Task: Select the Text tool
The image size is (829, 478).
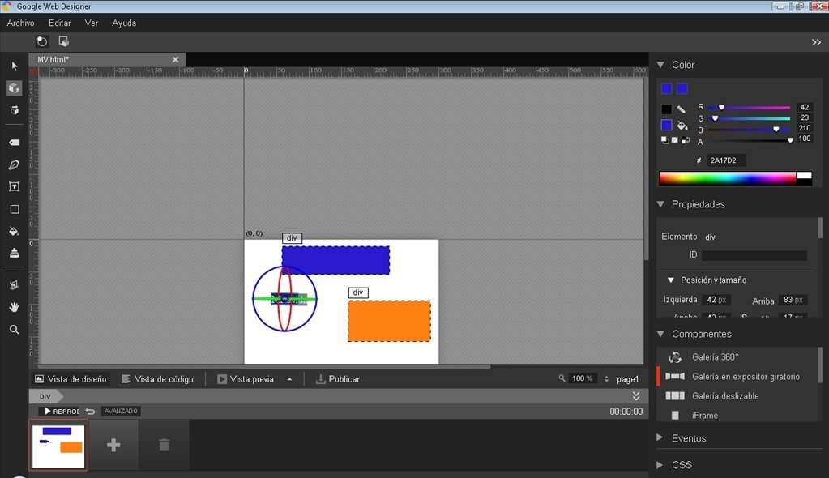Action: 15,186
